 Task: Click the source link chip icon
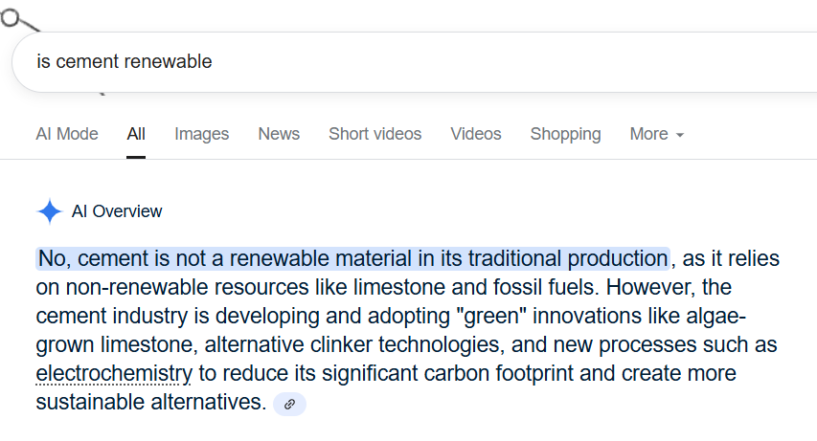click(x=289, y=405)
